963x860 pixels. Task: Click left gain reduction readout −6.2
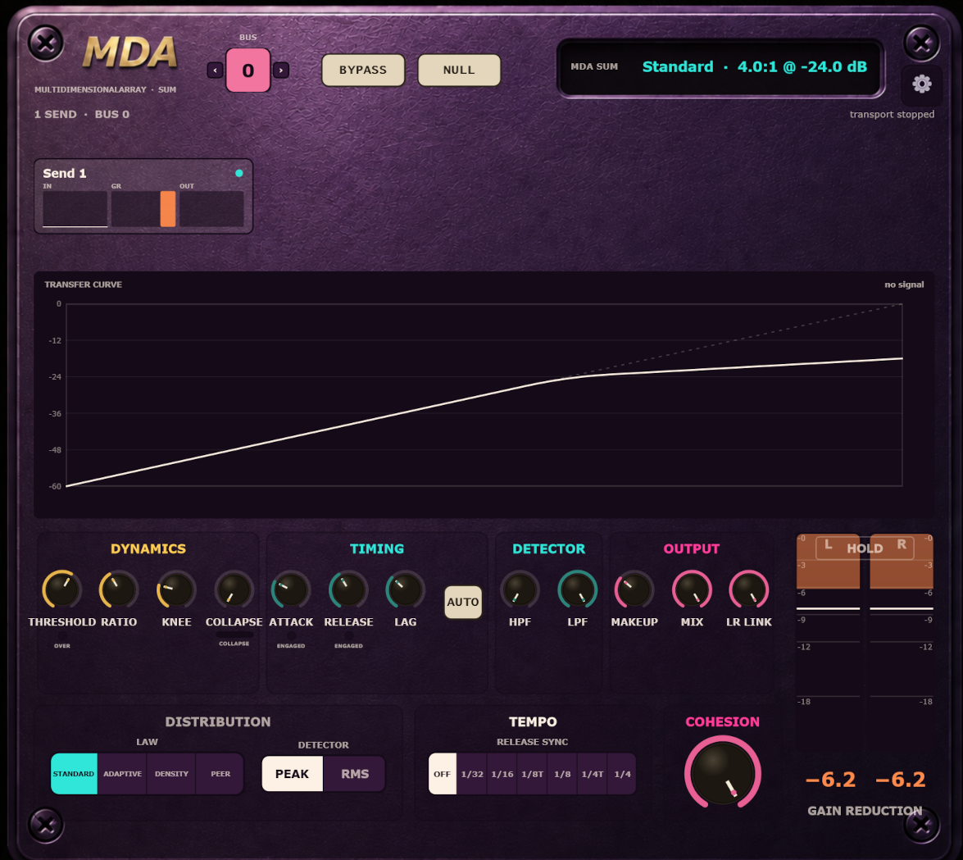[830, 780]
